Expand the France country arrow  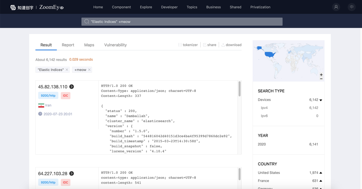(321, 181)
